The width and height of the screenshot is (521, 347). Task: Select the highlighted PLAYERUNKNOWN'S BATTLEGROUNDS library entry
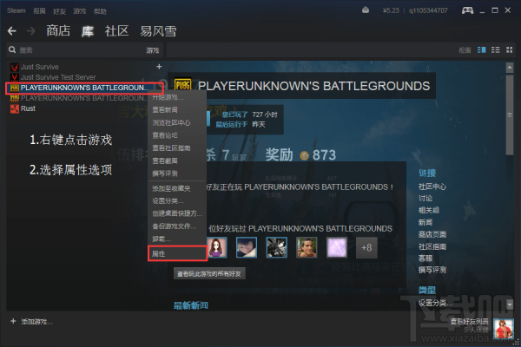pyautogui.click(x=85, y=88)
